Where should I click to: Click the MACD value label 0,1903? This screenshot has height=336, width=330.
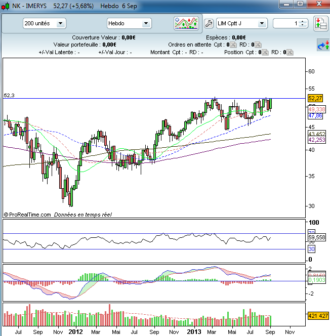coord(317,280)
